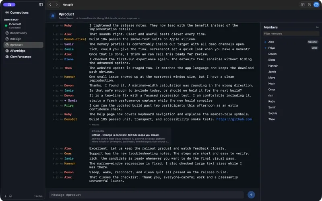The width and height of the screenshot is (322, 201).
Task: Click the purple pill icon above Connections
Action: pyautogui.click(x=9, y=4)
